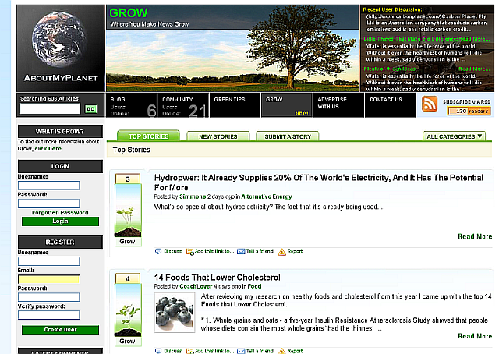Click the seedling image of story 4
499x354 pixels.
(128, 310)
